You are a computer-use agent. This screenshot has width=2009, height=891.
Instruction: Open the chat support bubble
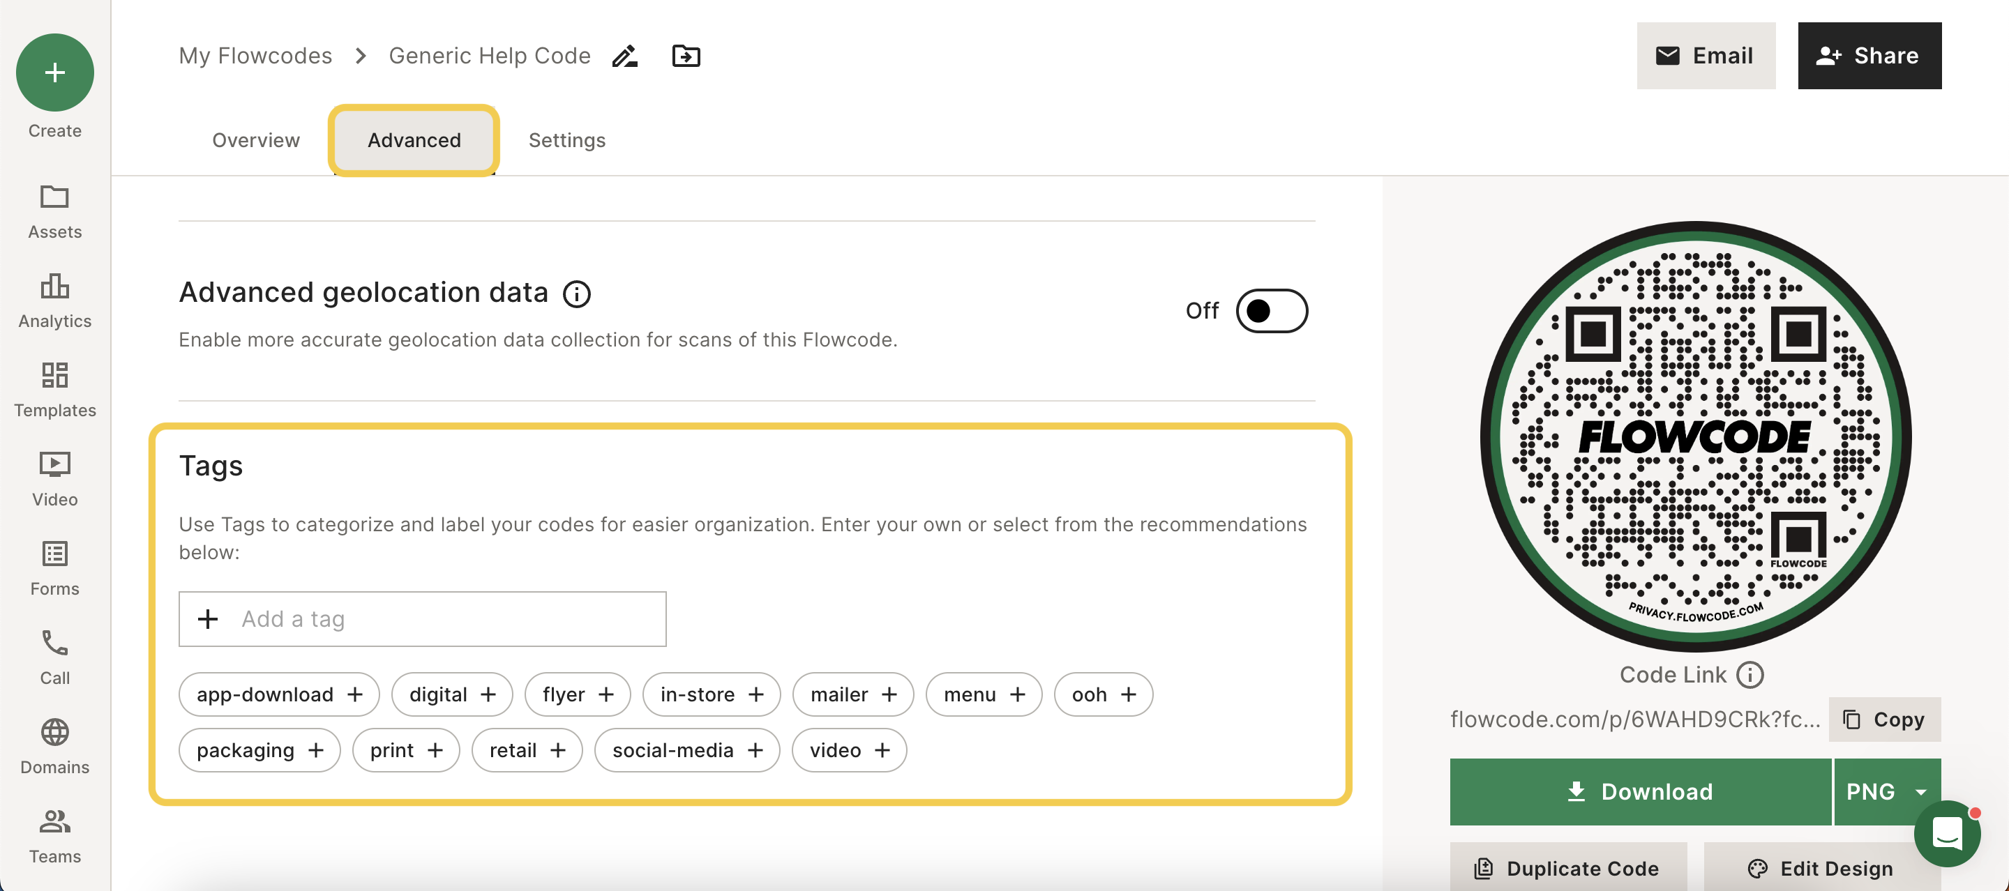[1947, 833]
